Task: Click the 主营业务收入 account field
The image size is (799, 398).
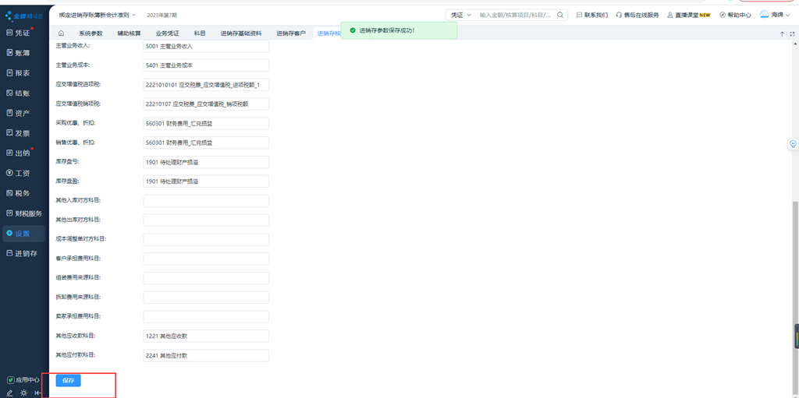Action: click(206, 46)
